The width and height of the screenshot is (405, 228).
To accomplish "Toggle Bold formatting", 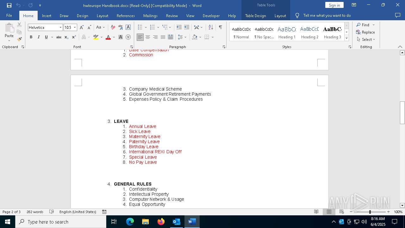I will coord(31,37).
